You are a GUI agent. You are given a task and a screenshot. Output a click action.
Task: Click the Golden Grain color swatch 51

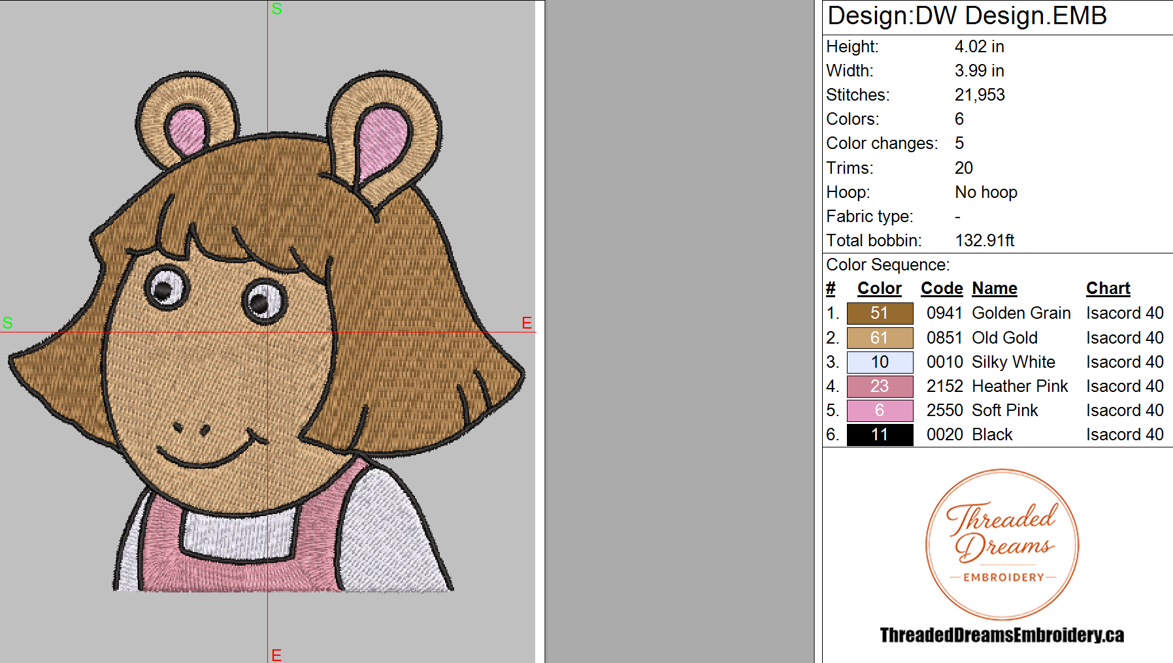[x=880, y=314]
